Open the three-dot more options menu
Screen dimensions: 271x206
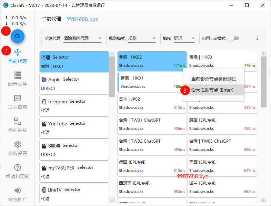click(257, 38)
